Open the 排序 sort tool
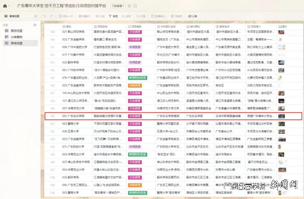The image size is (304, 199). 126,16
